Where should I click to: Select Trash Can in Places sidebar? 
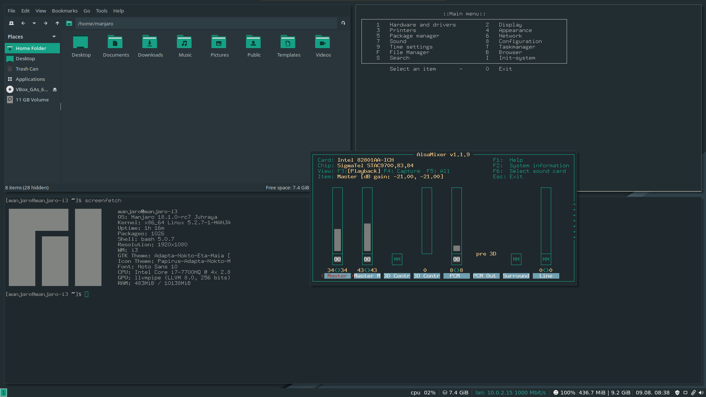pyautogui.click(x=27, y=69)
